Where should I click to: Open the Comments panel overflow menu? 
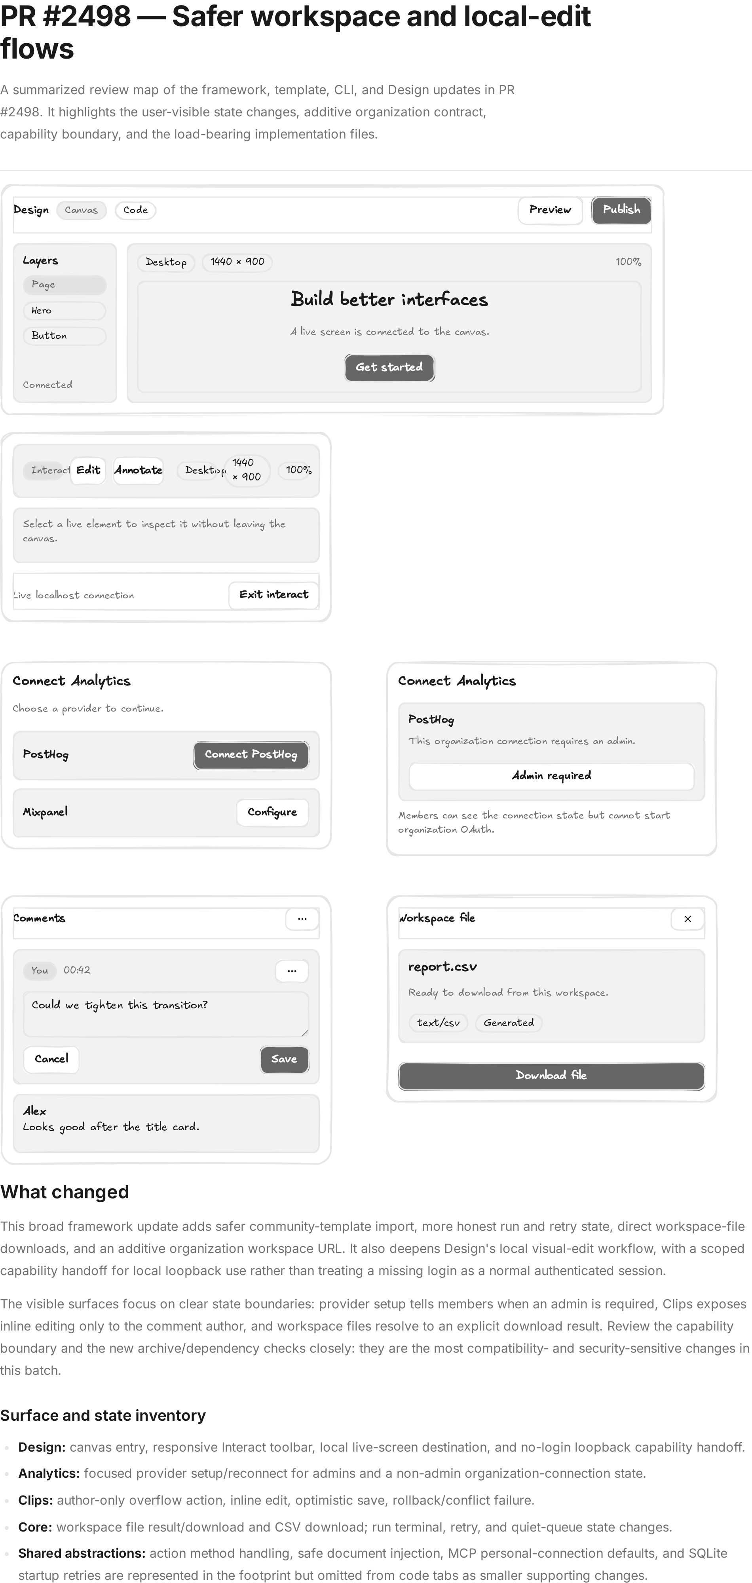[x=302, y=919]
